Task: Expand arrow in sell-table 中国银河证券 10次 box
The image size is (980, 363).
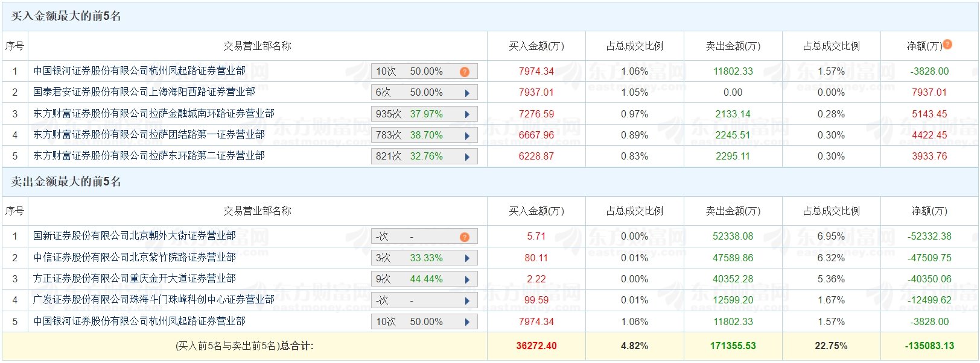Action: click(x=467, y=322)
